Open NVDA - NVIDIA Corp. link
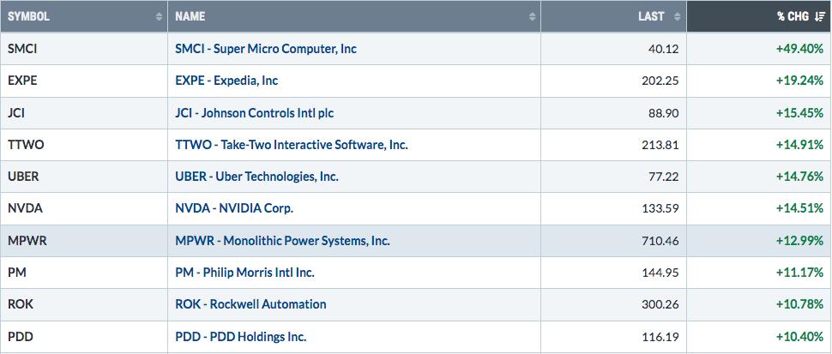 click(x=234, y=208)
